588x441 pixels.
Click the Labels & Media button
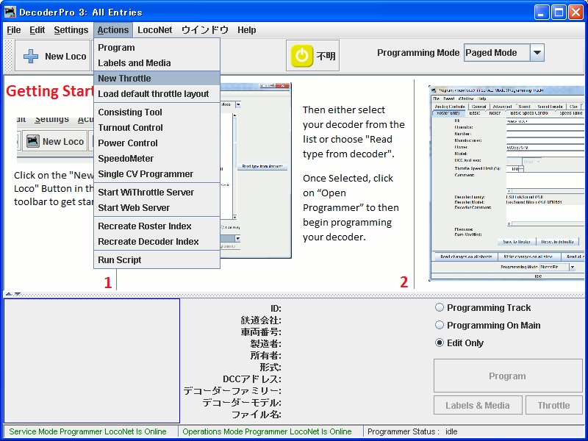(x=478, y=406)
